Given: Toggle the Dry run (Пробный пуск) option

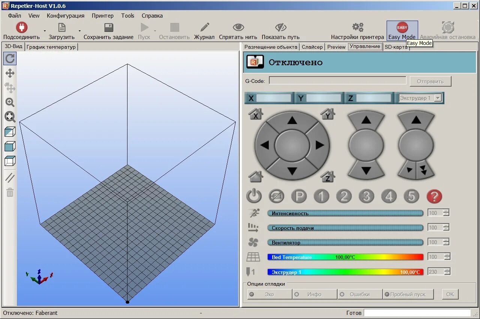Looking at the screenshot, I should [x=408, y=294].
